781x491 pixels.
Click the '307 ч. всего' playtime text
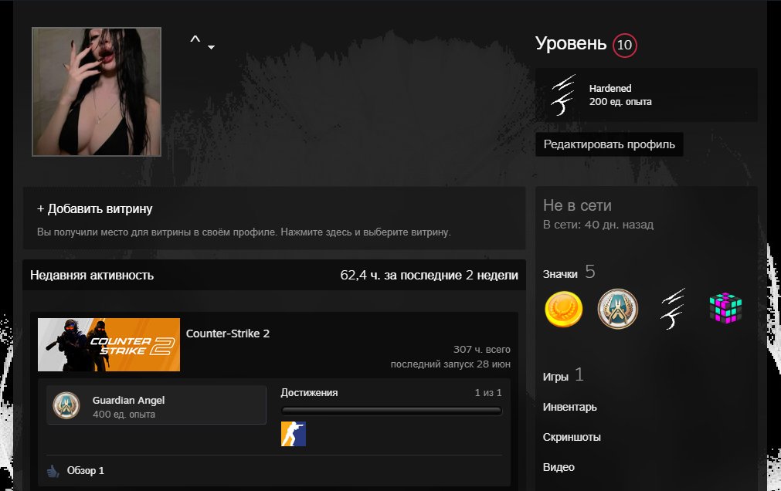pyautogui.click(x=481, y=349)
